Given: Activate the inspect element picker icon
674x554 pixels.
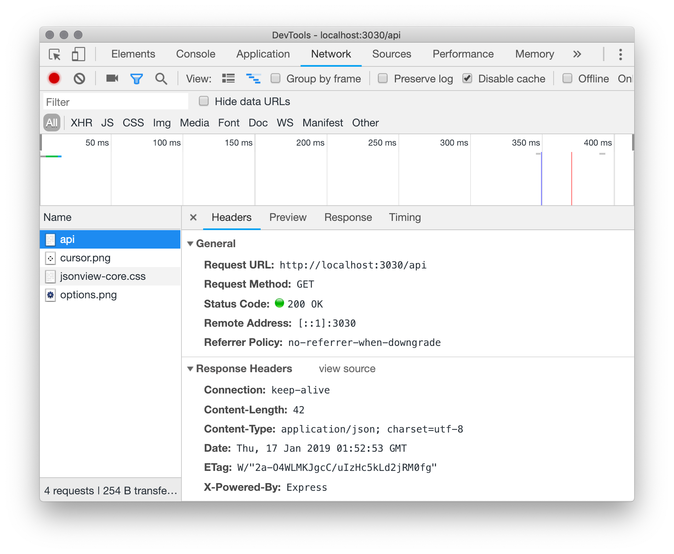Looking at the screenshot, I should pyautogui.click(x=55, y=54).
